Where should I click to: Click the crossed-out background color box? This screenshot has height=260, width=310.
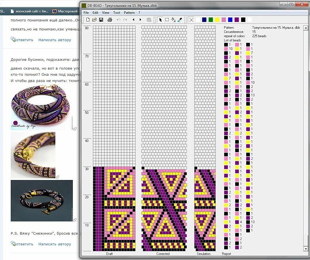pos(191,20)
